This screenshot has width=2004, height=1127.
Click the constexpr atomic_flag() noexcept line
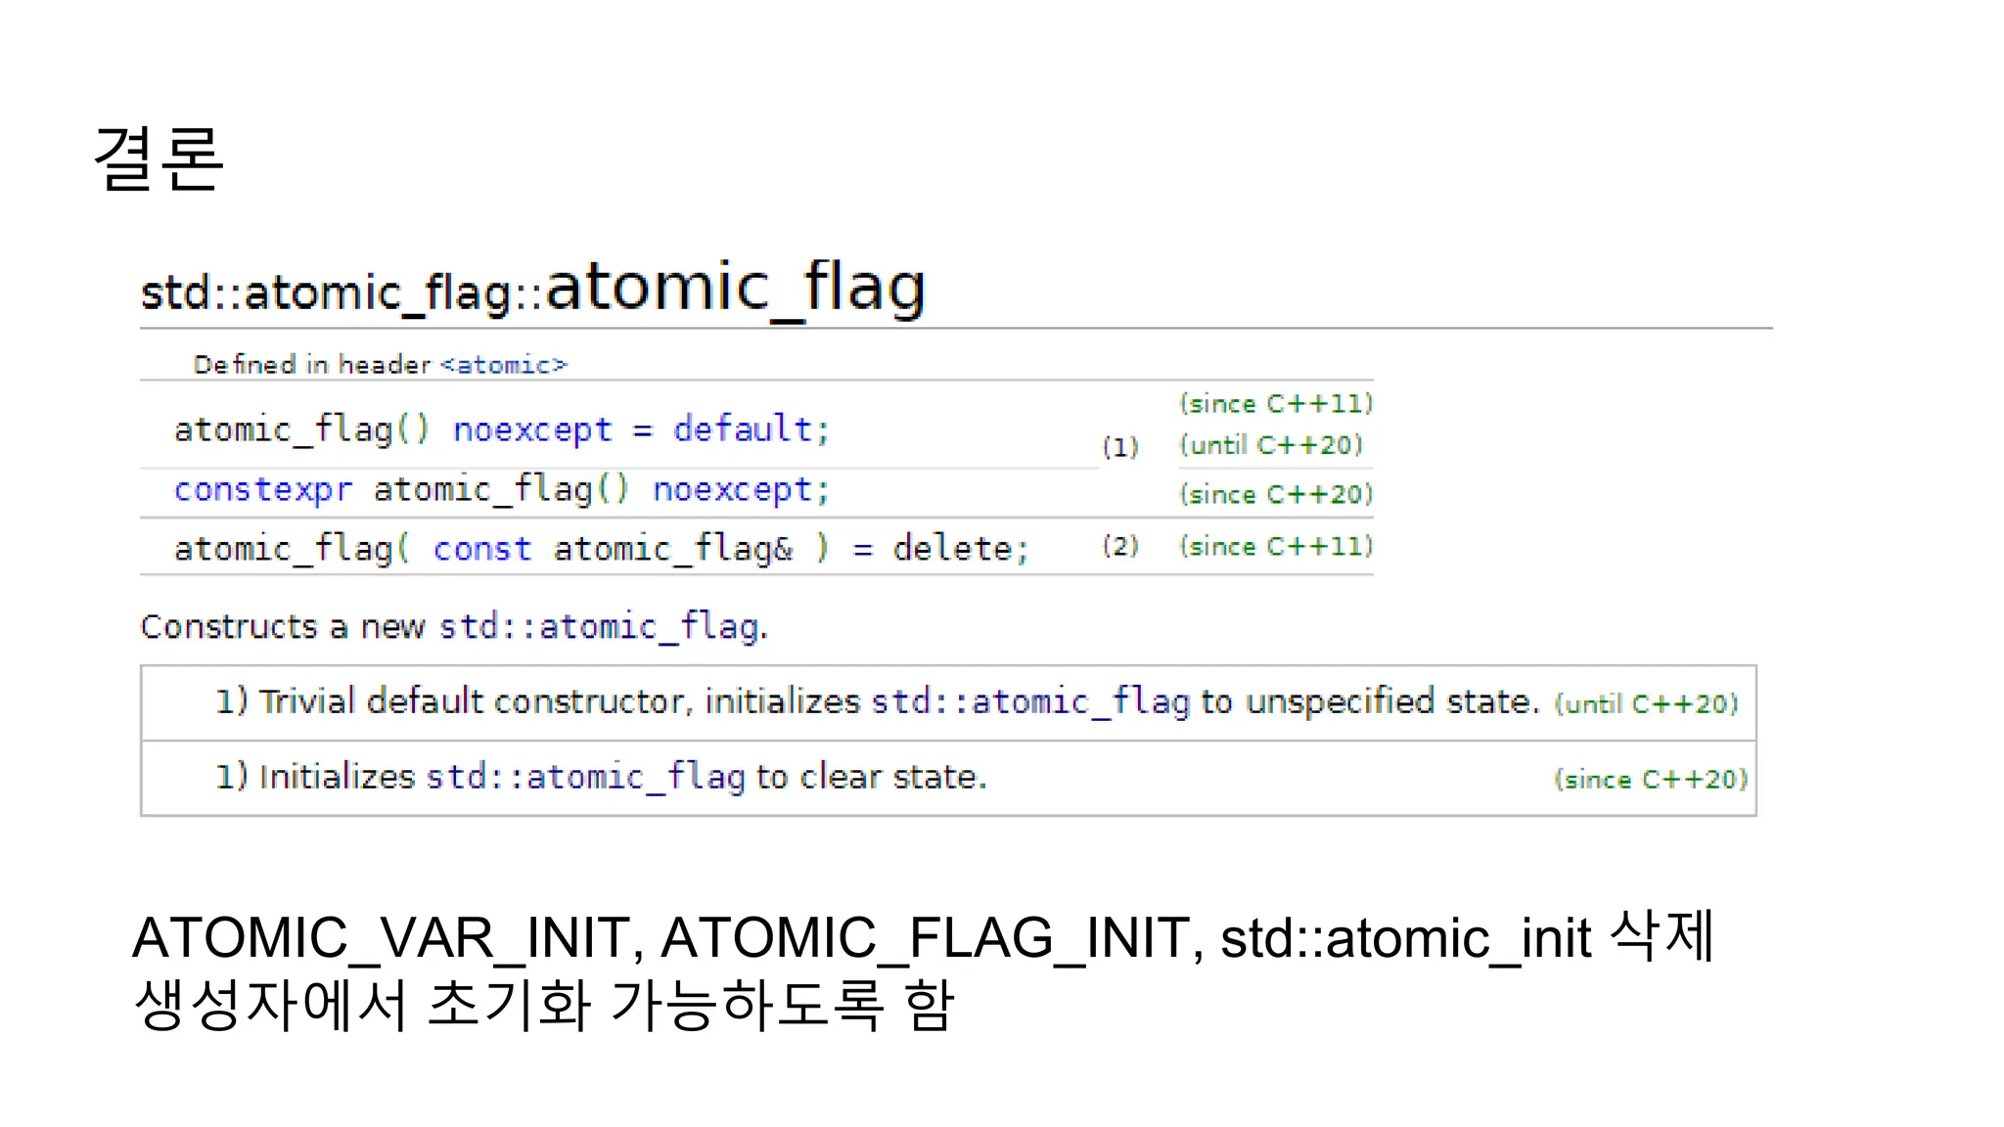point(502,489)
